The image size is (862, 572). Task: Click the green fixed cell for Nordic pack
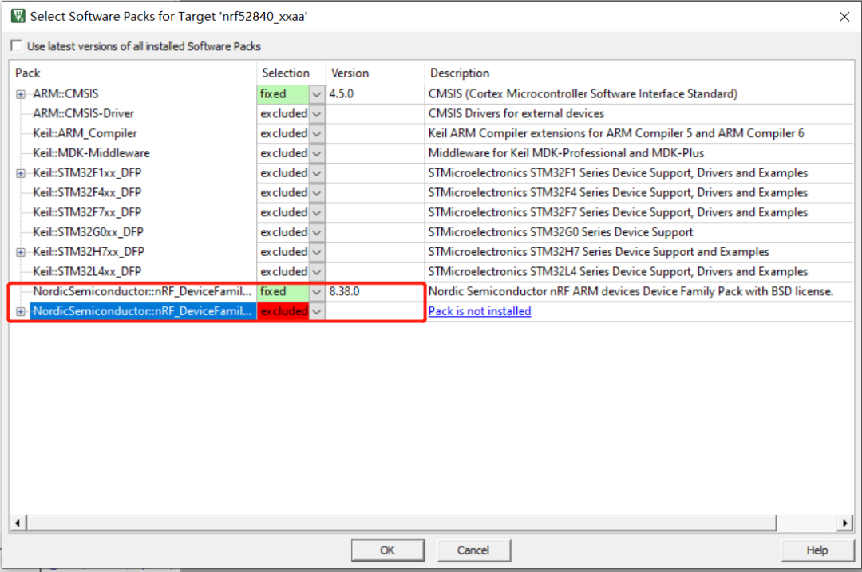point(283,292)
